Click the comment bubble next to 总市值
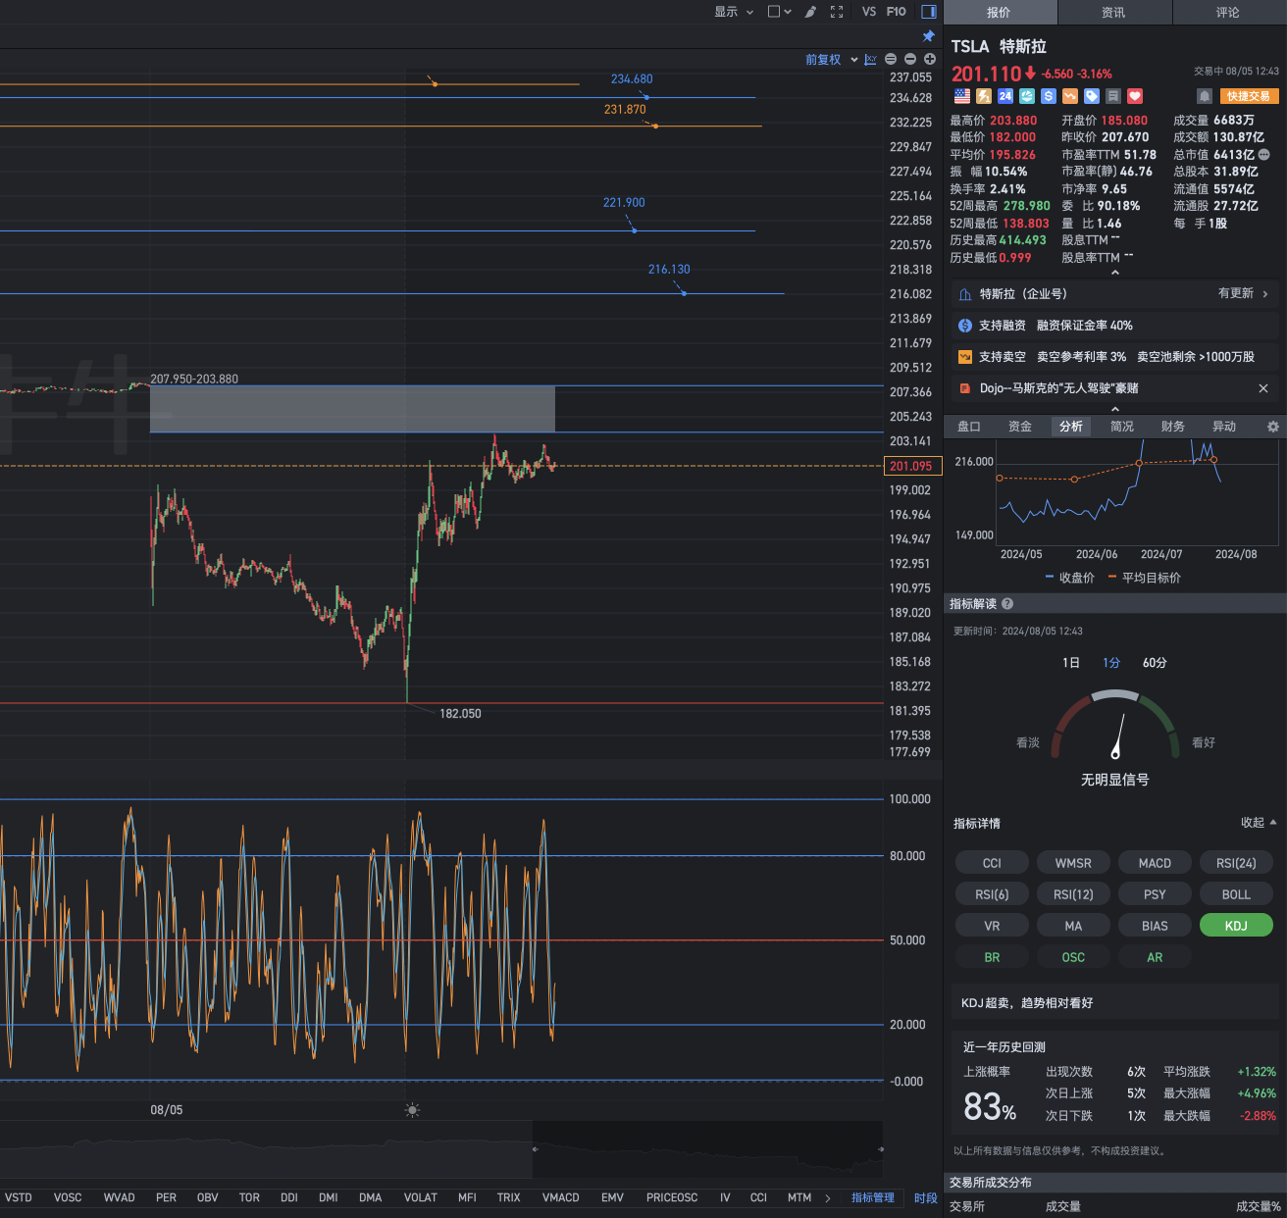The image size is (1287, 1218). point(1264,155)
